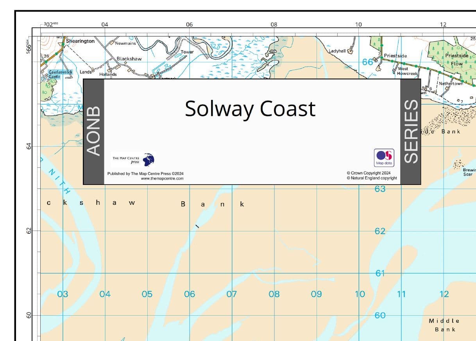Image resolution: width=476 pixels, height=341 pixels.
Task: Open the www.themapcentre.com link
Action: click(162, 178)
